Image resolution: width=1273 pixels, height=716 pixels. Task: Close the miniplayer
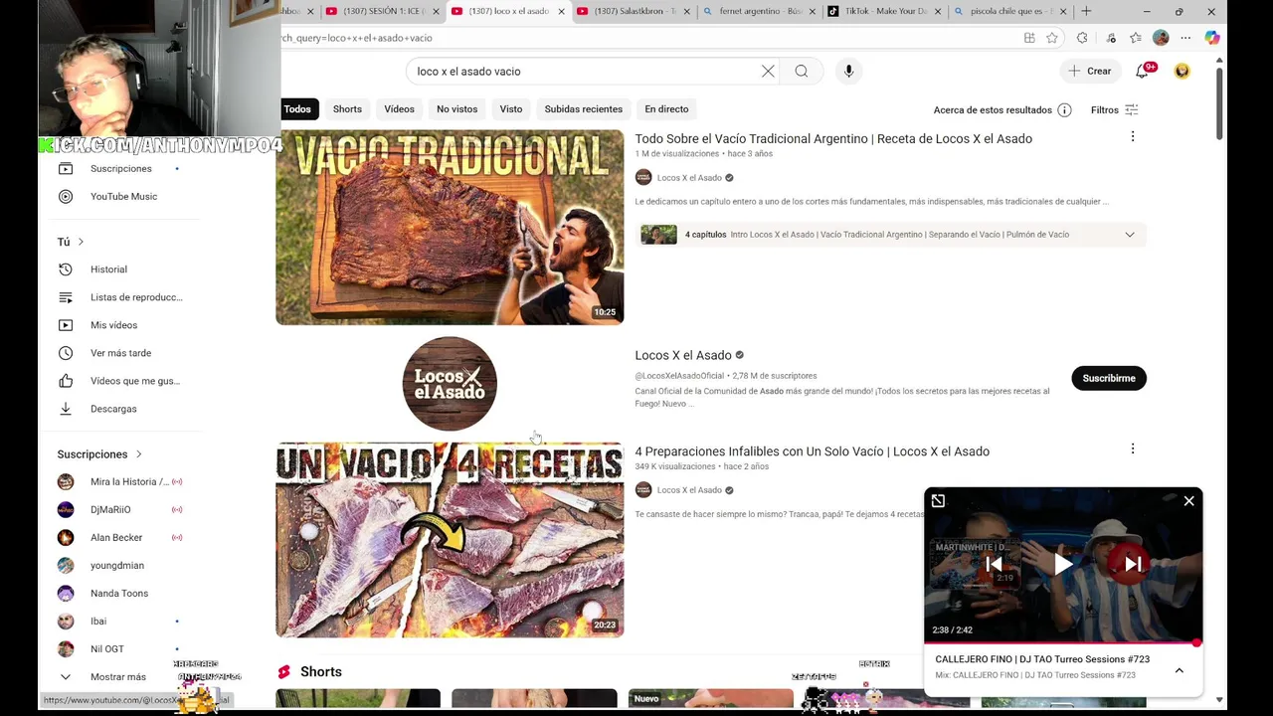[x=1188, y=501]
